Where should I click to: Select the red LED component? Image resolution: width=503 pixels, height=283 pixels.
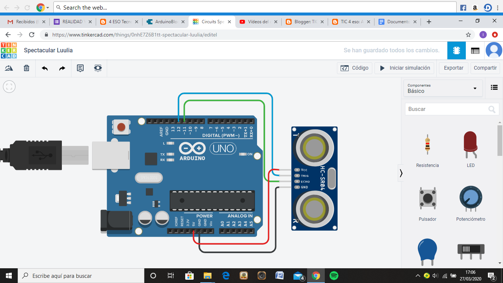pyautogui.click(x=471, y=149)
